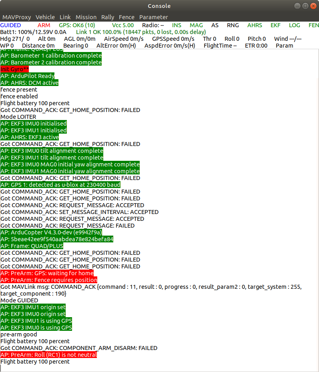Click the Wind ---/--- readout
Viewport: 319px width, 372px height.
coord(288,39)
